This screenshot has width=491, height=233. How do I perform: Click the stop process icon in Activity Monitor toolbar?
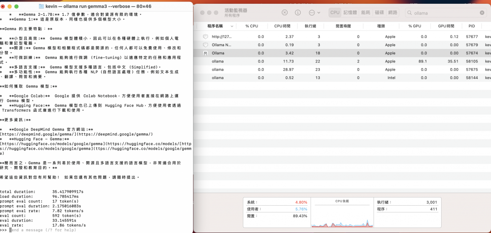coord(284,12)
